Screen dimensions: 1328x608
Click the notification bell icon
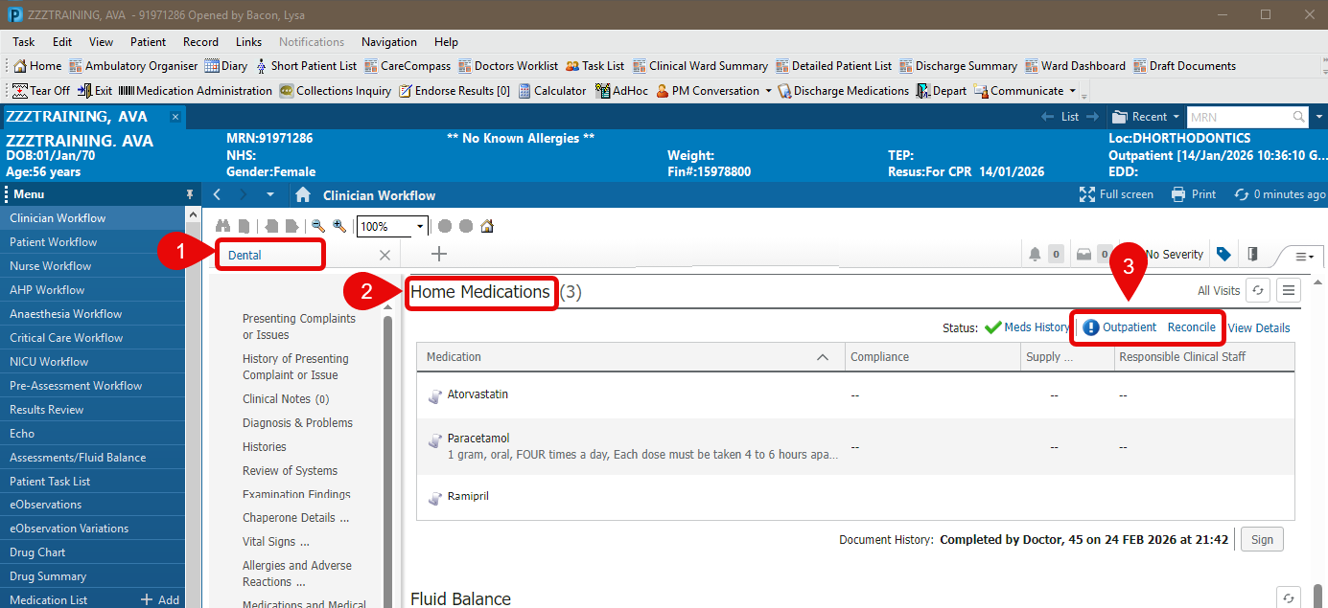pos(1035,255)
